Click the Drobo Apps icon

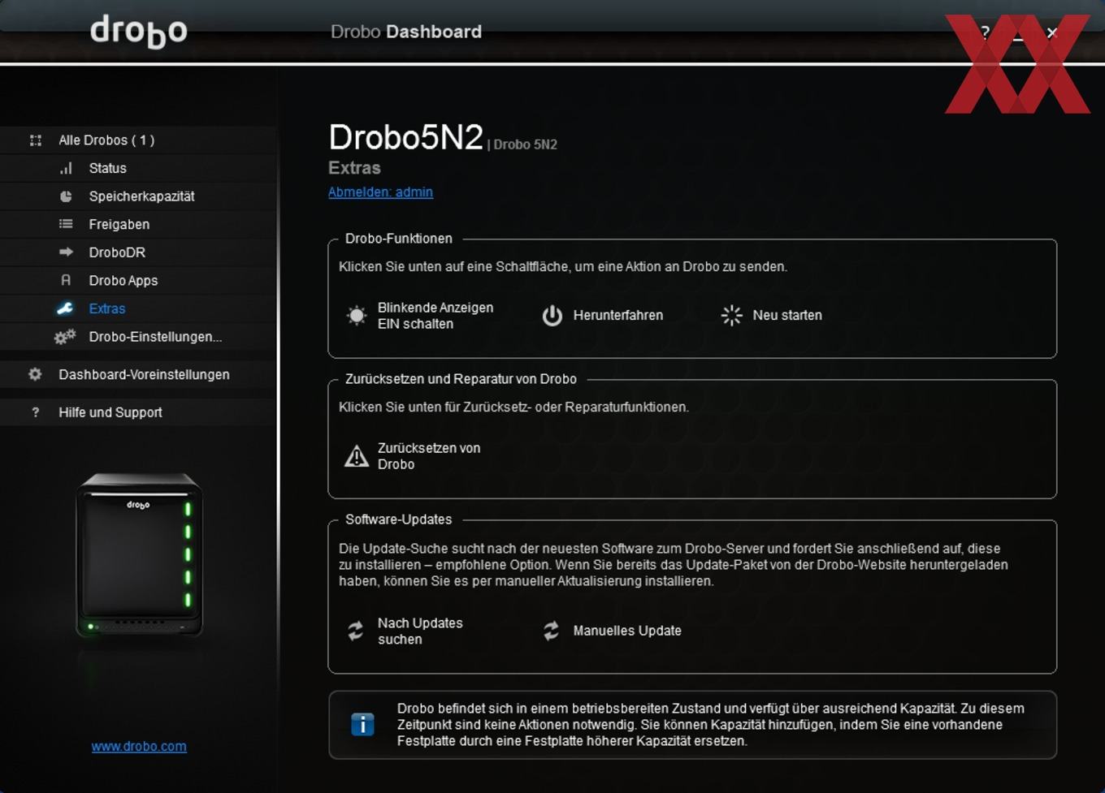[x=66, y=280]
